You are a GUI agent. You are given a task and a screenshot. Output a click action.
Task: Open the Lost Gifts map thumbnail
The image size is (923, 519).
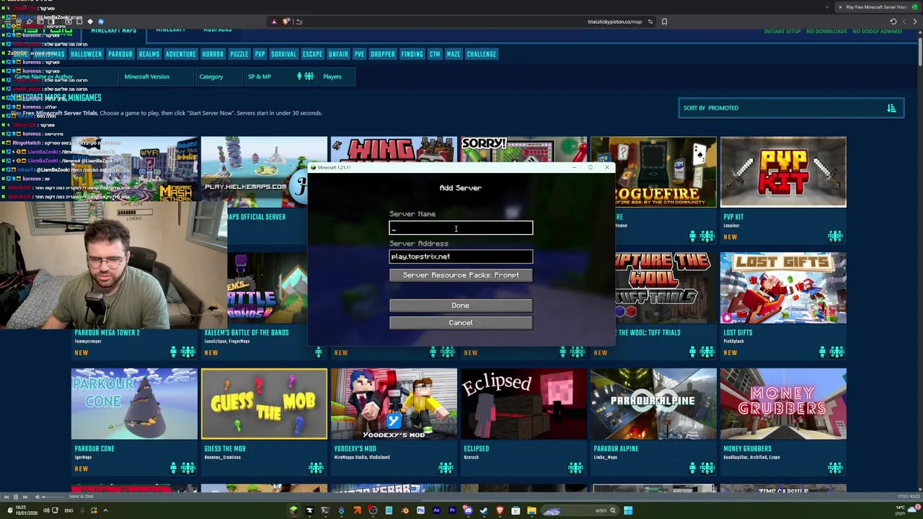(783, 288)
